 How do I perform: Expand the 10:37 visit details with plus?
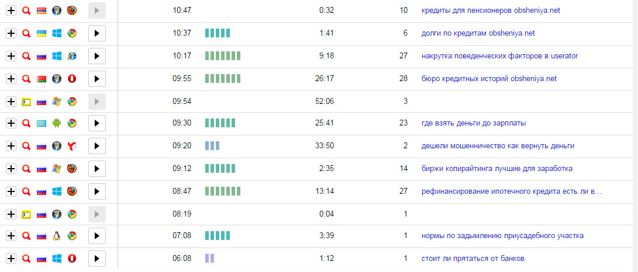[x=11, y=33]
